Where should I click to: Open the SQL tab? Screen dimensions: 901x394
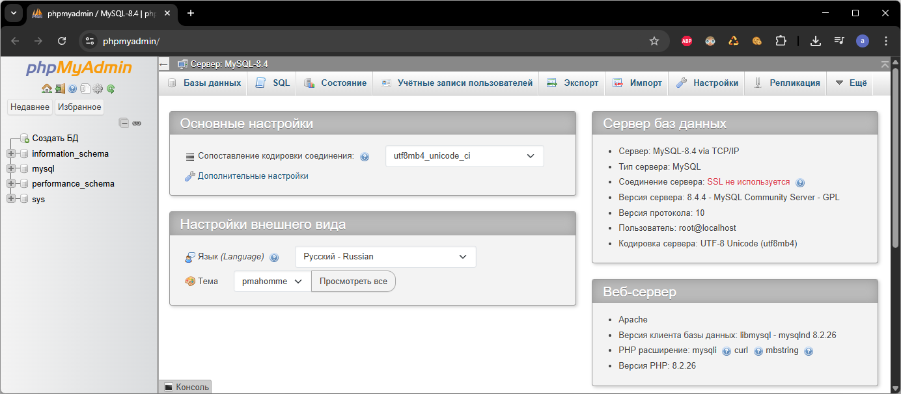coord(273,83)
